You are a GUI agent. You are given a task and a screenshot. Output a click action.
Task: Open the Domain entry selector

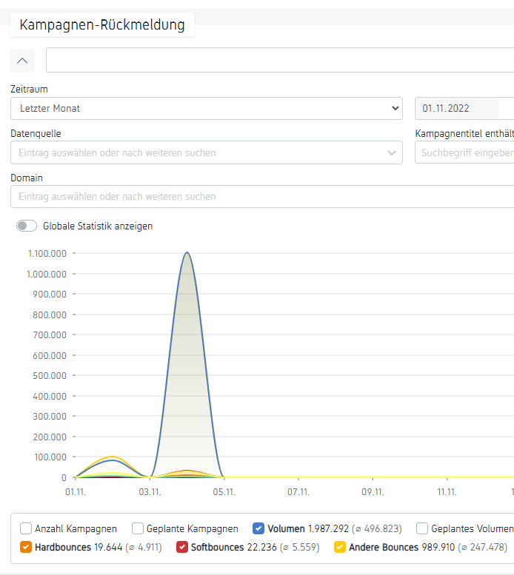[x=259, y=197]
